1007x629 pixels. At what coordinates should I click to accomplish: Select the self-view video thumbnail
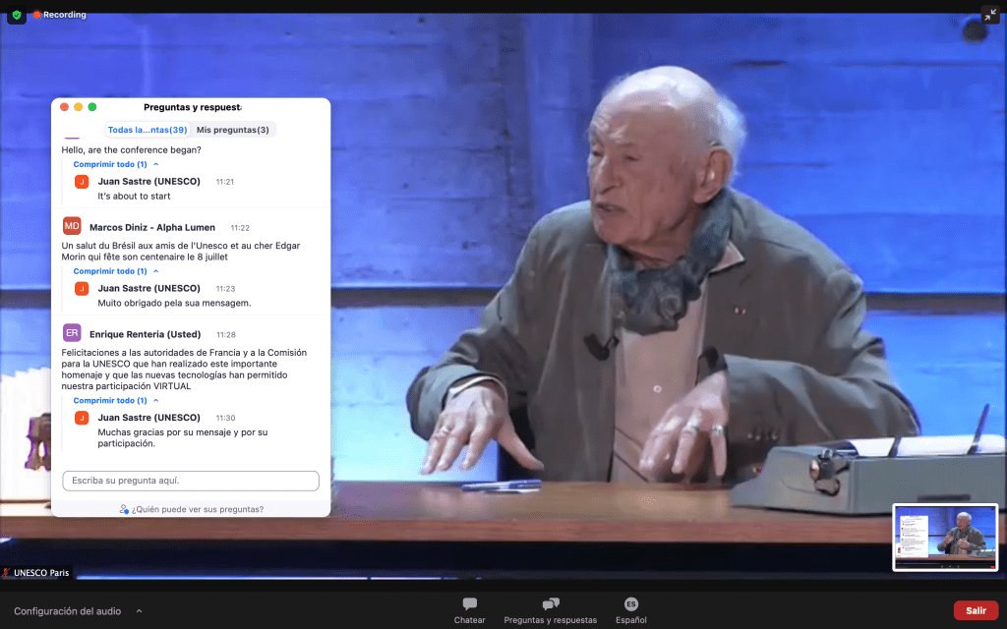[944, 537]
